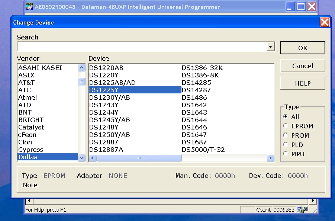Choose device DS1643
Viewport: 335px width, 221px height.
(x=228, y=112)
